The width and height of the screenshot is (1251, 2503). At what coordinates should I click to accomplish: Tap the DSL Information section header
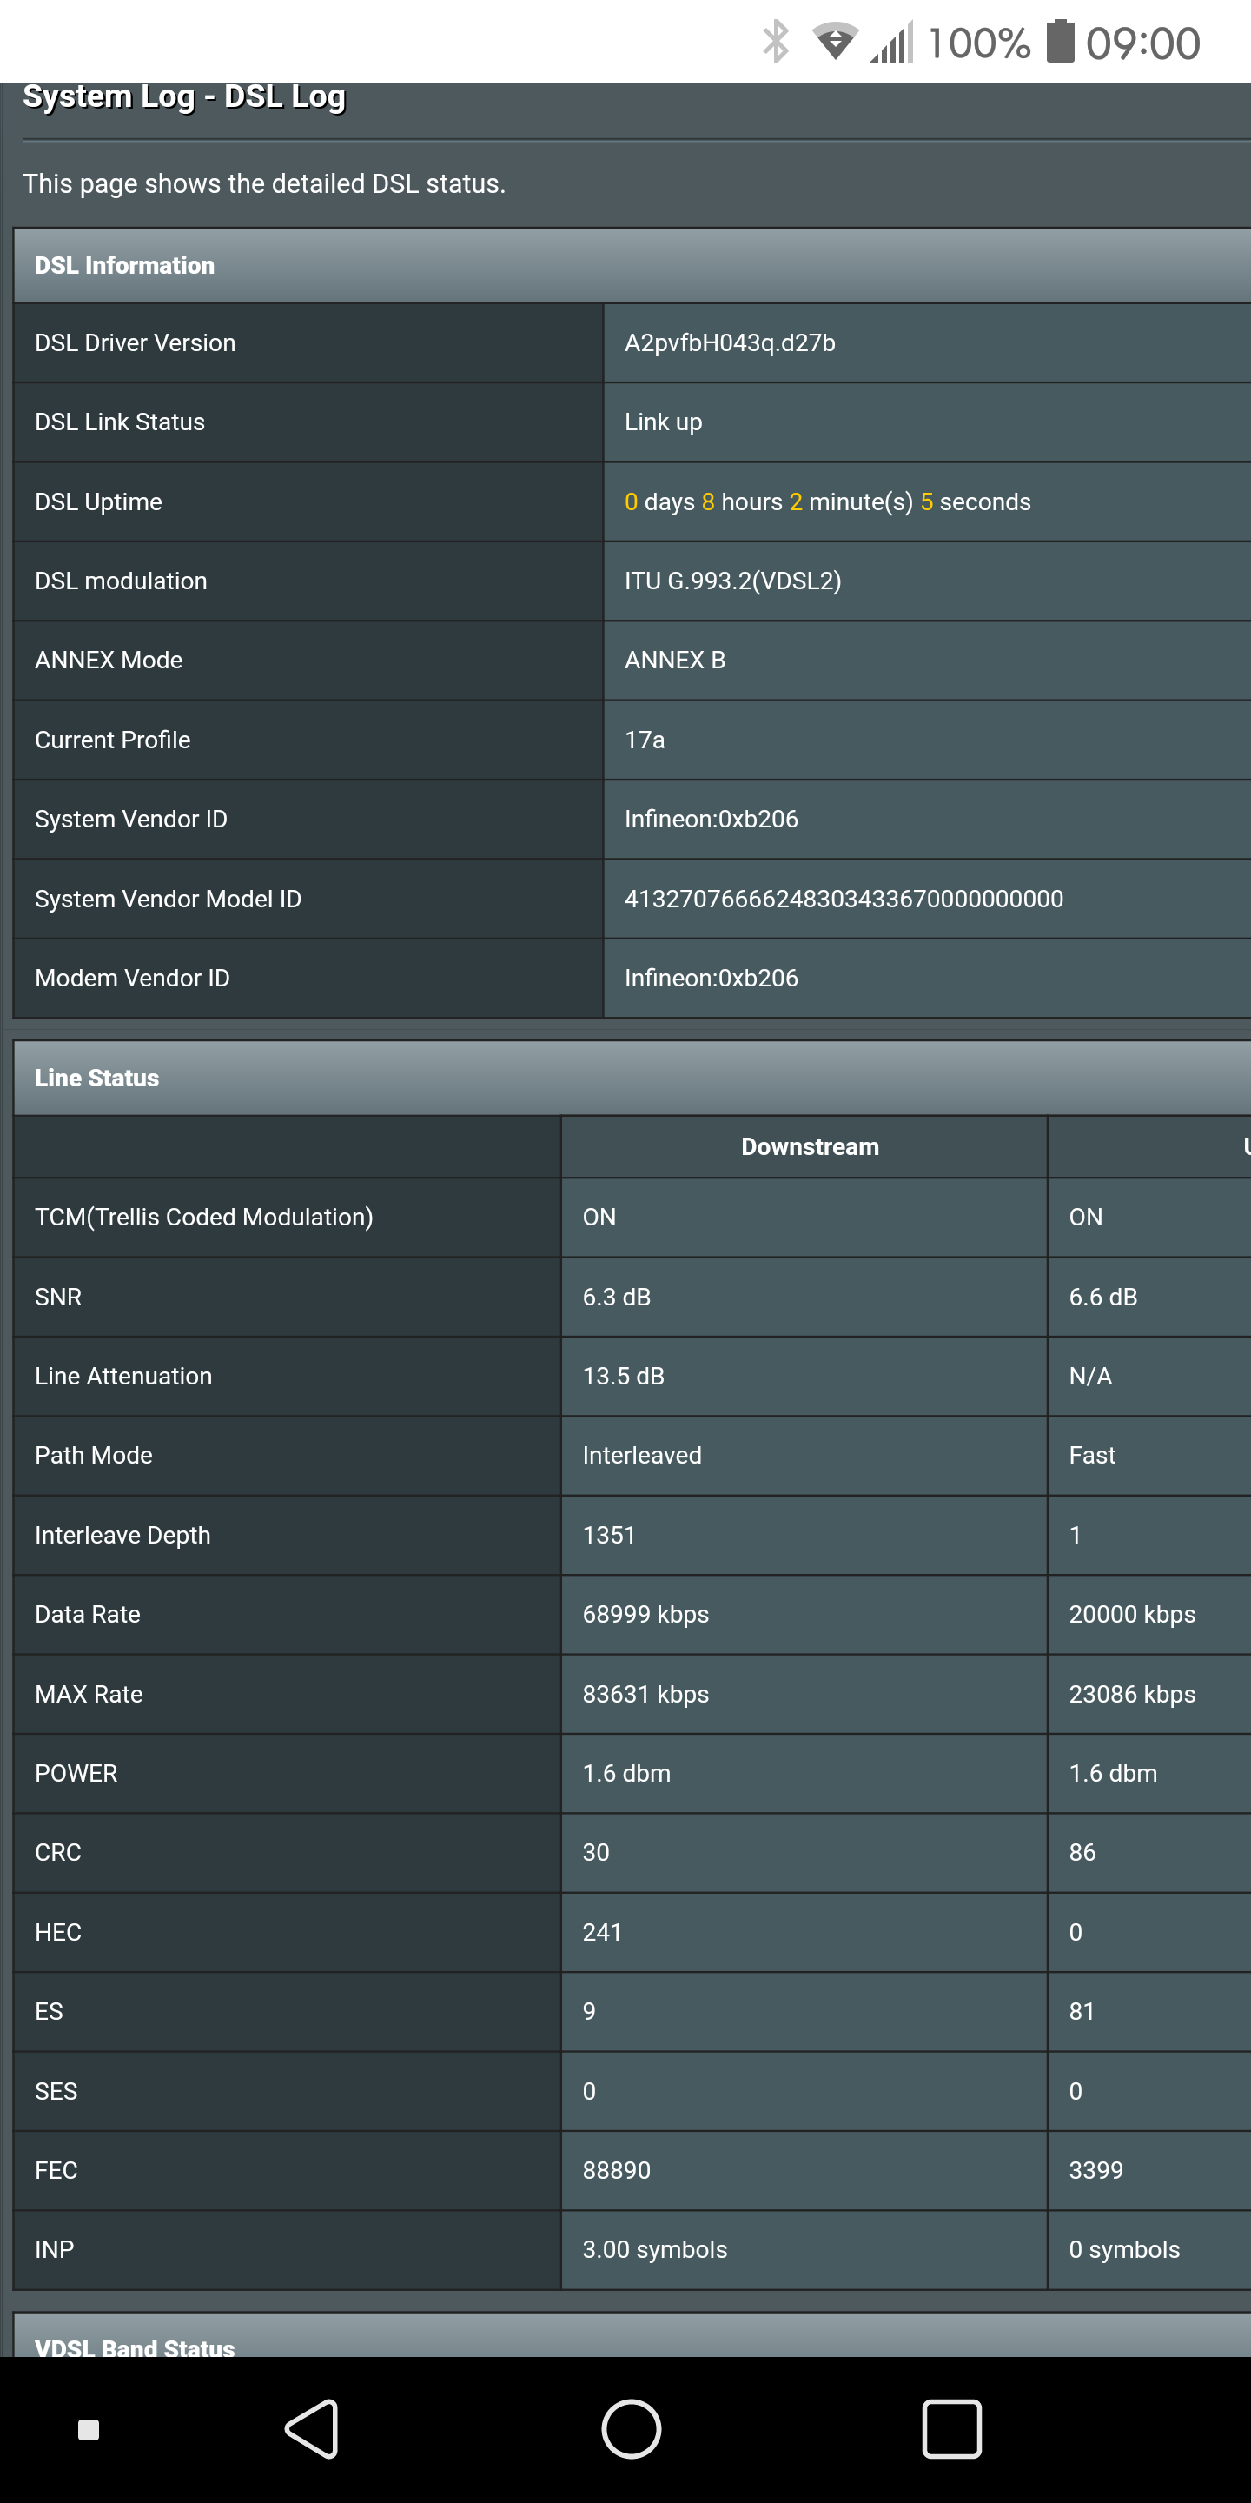124,265
